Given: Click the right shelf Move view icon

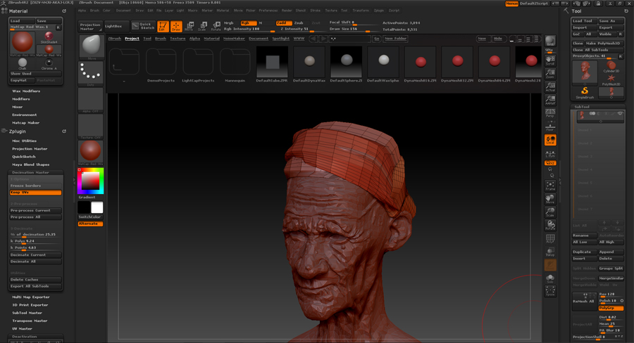Looking at the screenshot, I should coord(550,198).
